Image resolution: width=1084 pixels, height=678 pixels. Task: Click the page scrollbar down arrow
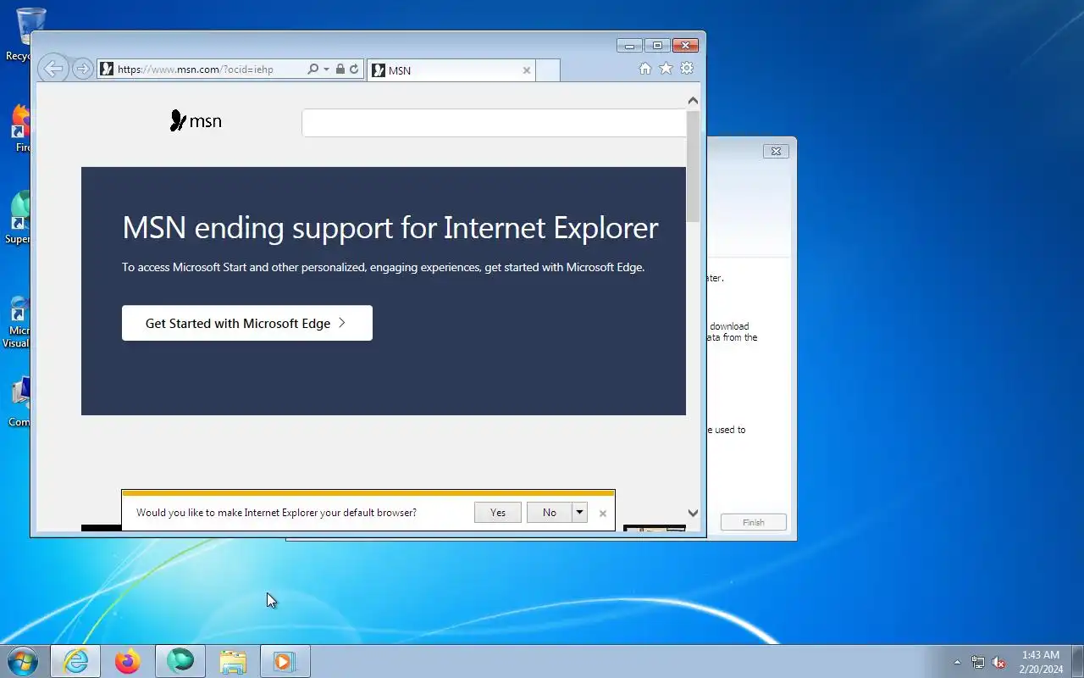pyautogui.click(x=693, y=513)
